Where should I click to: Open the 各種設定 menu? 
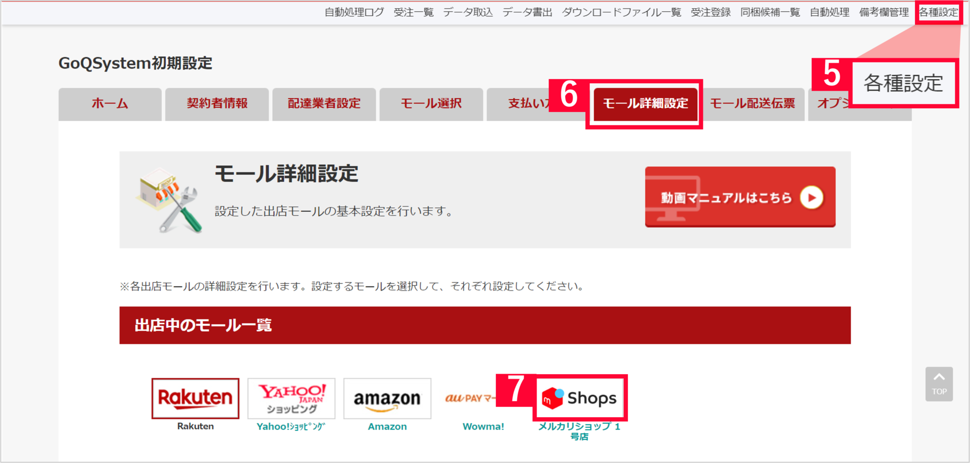(939, 12)
